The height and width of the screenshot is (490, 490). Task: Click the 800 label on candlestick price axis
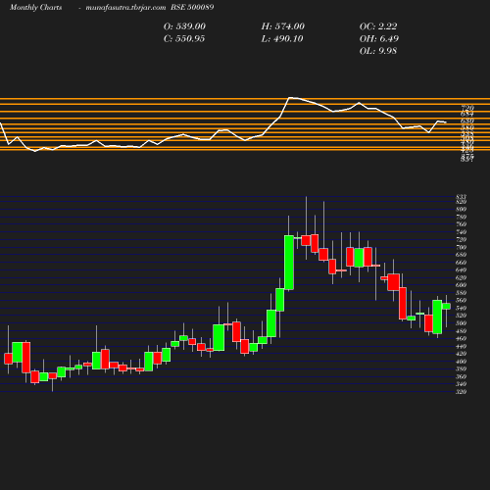click(461, 209)
